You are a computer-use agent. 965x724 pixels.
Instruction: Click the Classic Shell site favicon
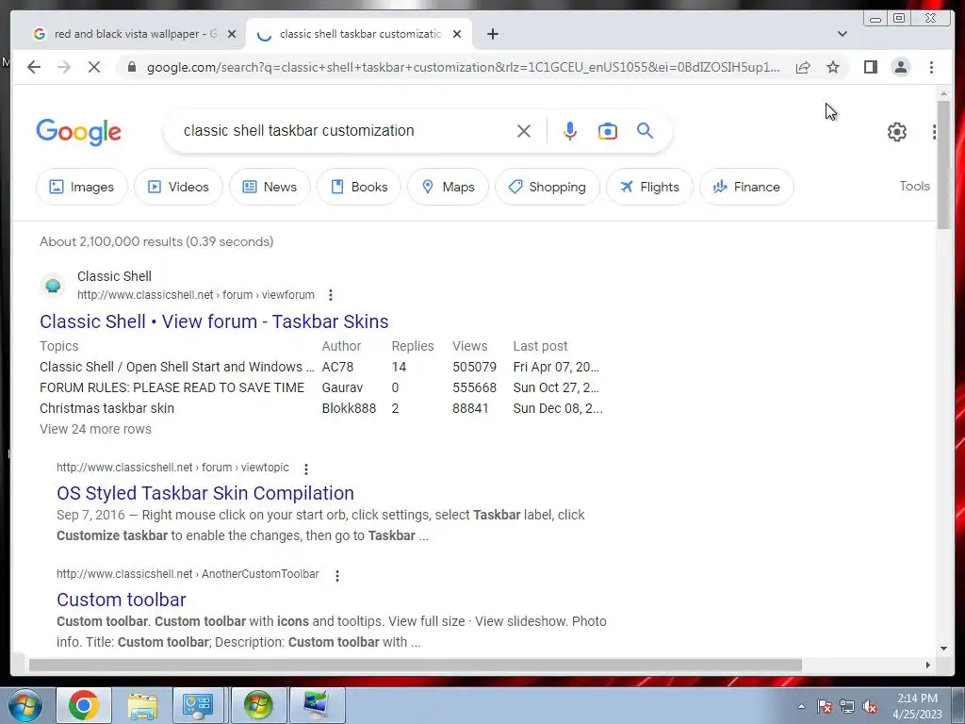53,286
